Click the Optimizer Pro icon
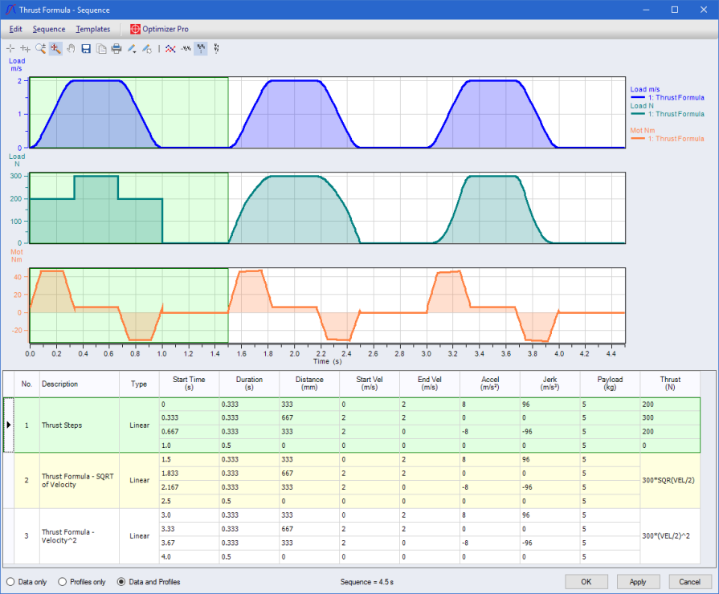The height and width of the screenshot is (594, 719). [x=135, y=29]
